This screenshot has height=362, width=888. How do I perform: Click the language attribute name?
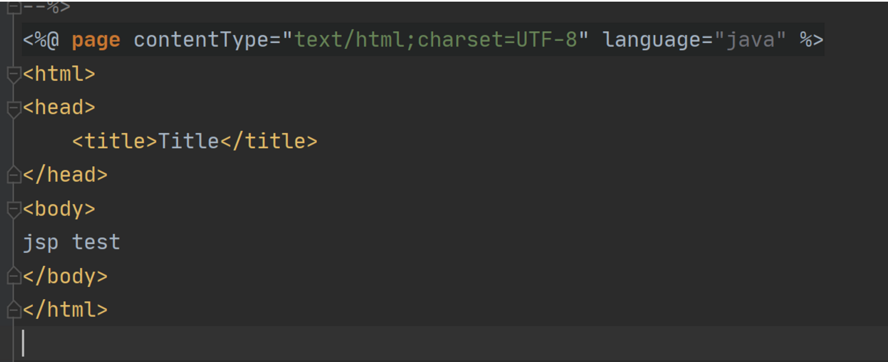click(651, 40)
